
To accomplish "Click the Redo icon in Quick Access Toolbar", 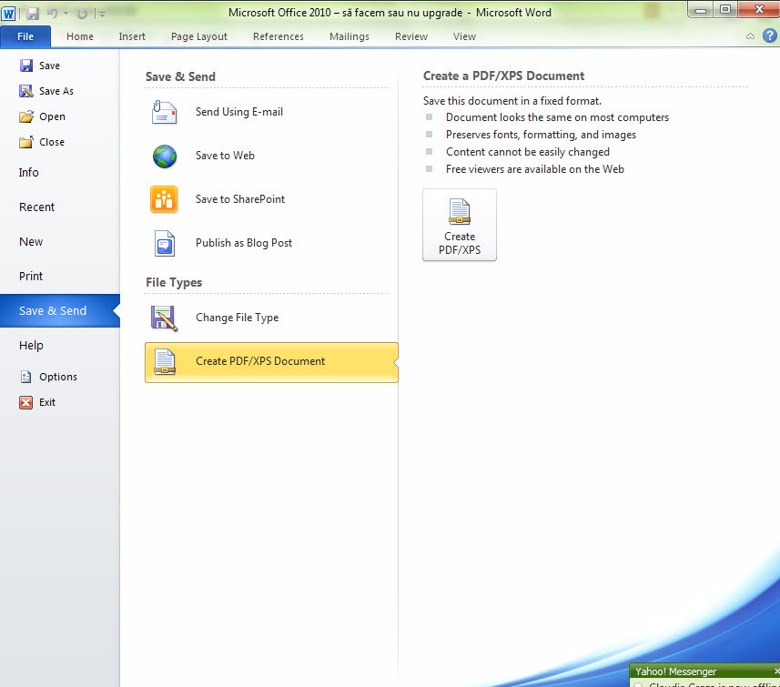I will pyautogui.click(x=82, y=14).
